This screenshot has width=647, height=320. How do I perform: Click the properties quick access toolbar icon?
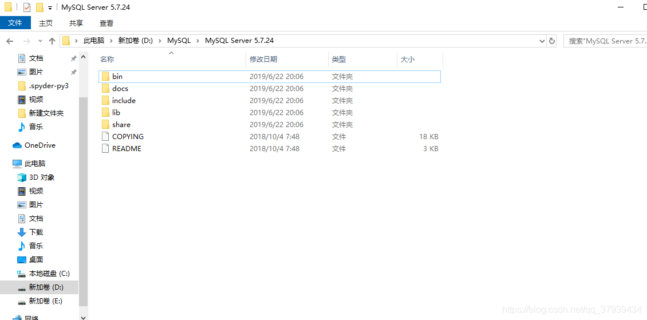click(x=27, y=7)
